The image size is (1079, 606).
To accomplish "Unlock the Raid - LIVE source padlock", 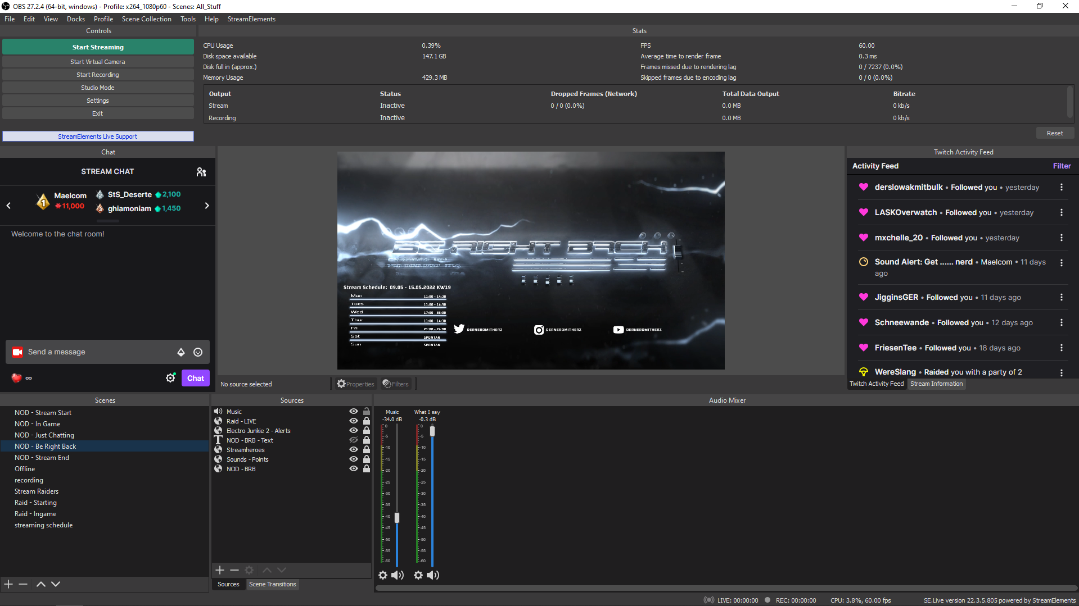I will pyautogui.click(x=366, y=421).
